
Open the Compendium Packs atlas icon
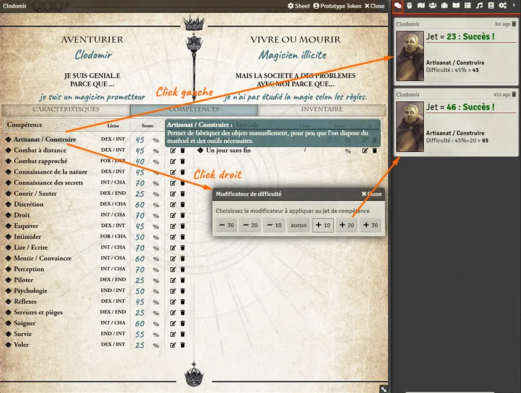point(491,6)
